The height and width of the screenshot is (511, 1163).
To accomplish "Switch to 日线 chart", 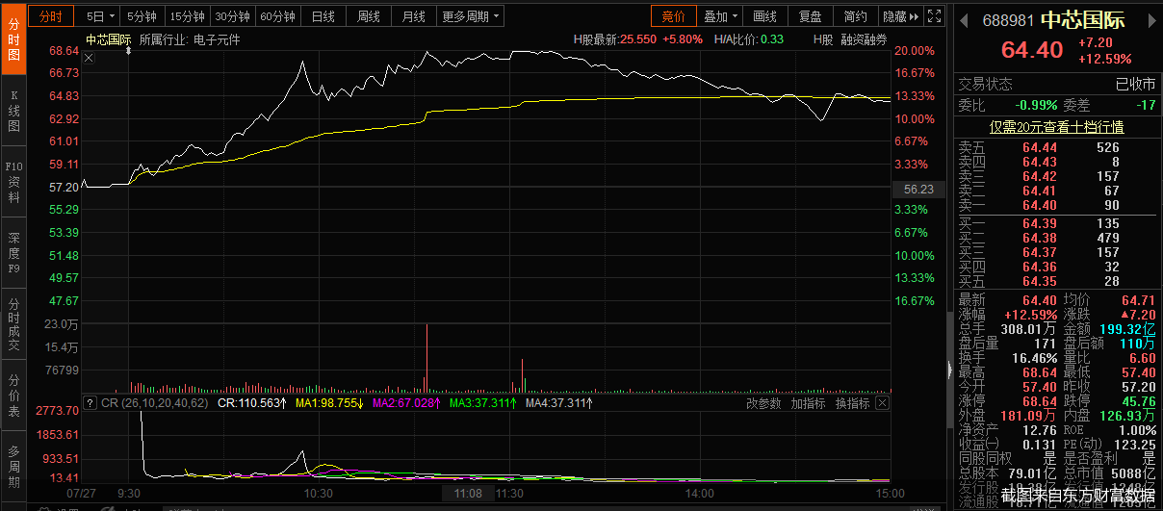I will coord(323,16).
